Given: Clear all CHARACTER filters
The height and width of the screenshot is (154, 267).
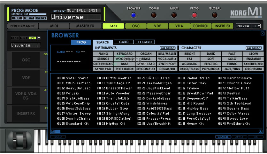Looking at the screenshot, I should click(254, 48).
